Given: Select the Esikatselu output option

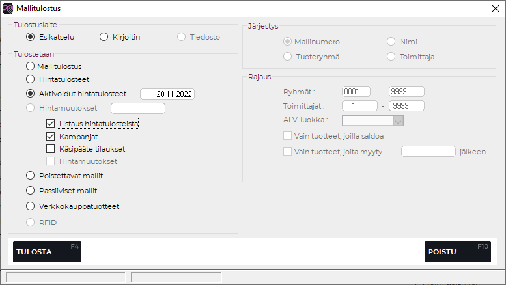Looking at the screenshot, I should point(30,37).
